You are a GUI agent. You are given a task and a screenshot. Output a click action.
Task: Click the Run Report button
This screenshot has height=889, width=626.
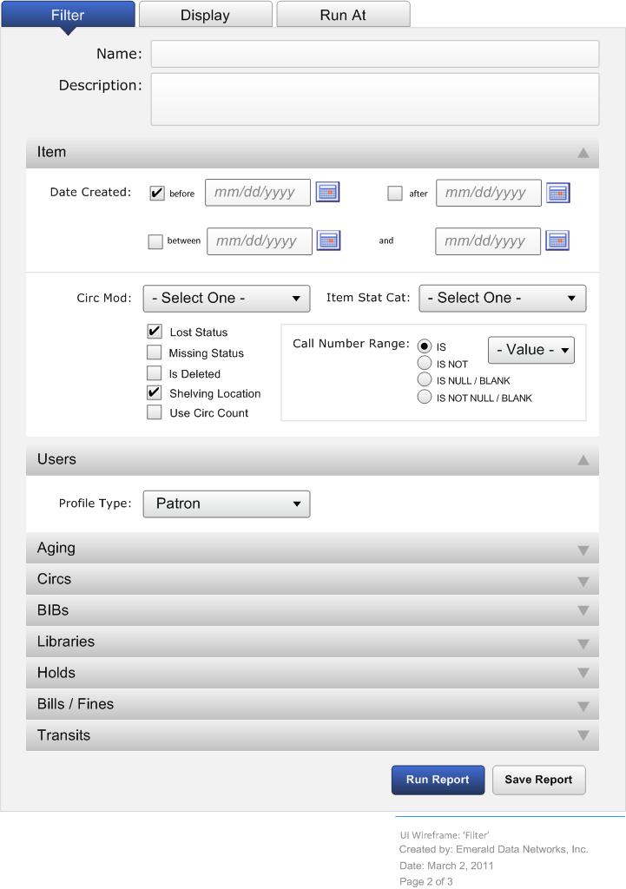[x=438, y=780]
